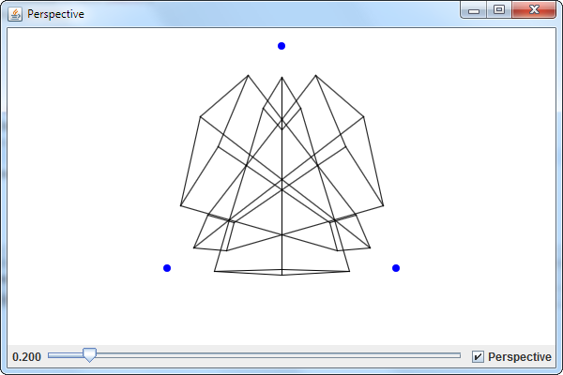
Task: Click the slider thumb handle
Action: (89, 354)
